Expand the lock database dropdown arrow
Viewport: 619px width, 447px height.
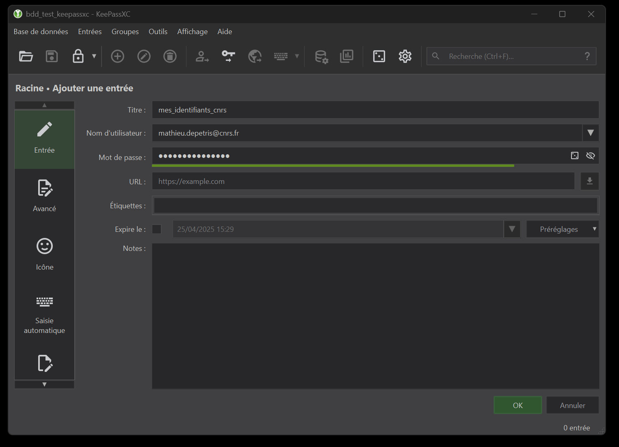(x=94, y=56)
